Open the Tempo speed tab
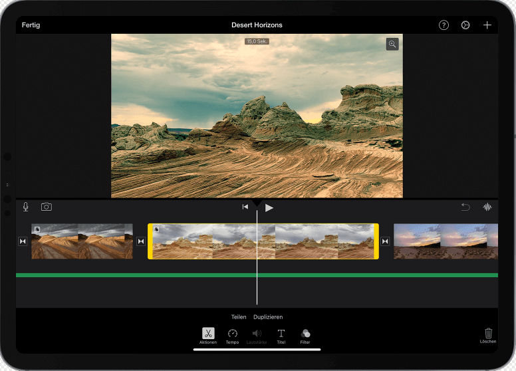 click(232, 334)
